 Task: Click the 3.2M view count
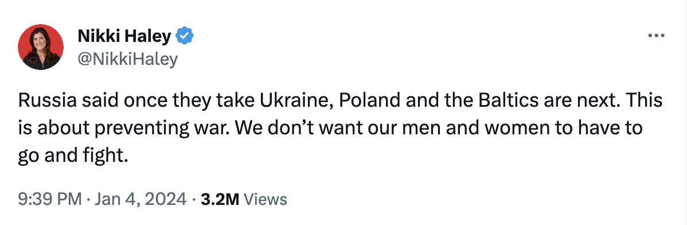pos(220,200)
